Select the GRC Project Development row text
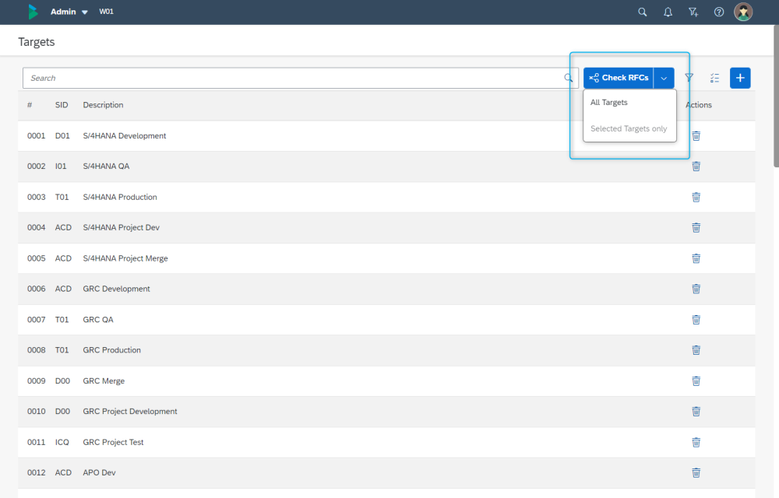The height and width of the screenshot is (498, 779). [x=129, y=411]
